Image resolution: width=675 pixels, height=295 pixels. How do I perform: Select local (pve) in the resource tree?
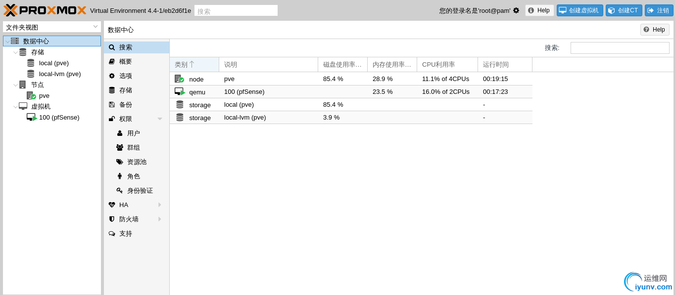[54, 63]
